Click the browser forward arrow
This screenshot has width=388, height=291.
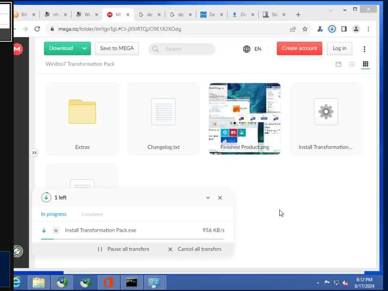25,29
